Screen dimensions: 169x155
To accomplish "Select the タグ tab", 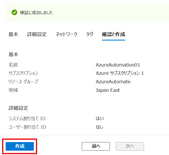I will [90, 34].
